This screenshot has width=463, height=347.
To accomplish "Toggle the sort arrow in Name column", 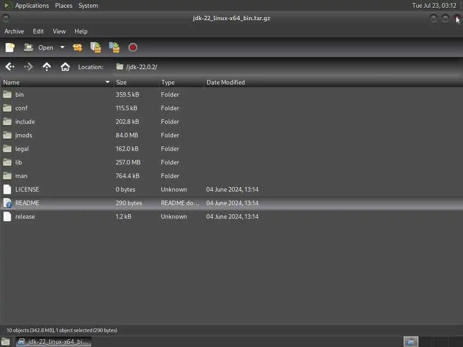I will (108, 82).
